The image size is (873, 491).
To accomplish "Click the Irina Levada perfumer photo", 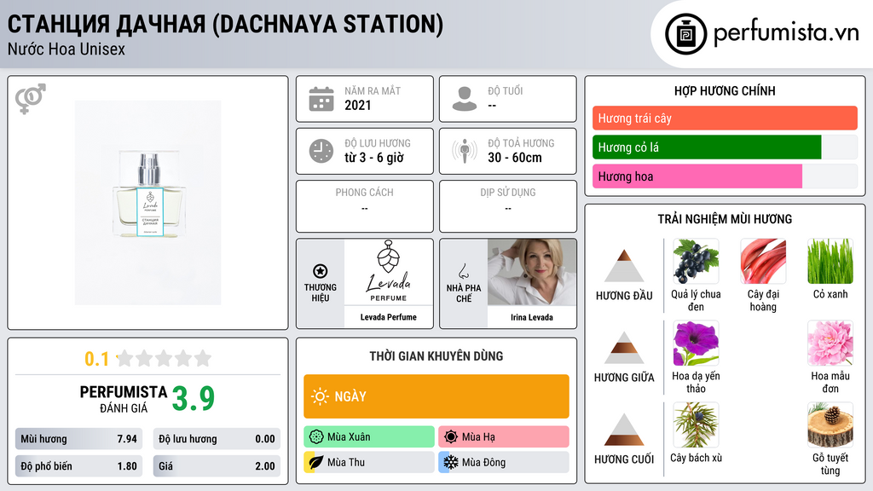I will [532, 272].
